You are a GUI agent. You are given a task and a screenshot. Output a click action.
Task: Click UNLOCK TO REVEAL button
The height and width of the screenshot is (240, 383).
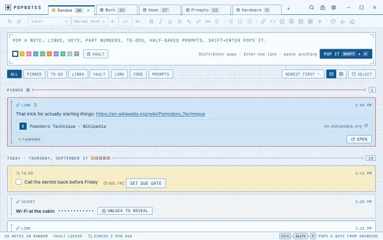(125, 211)
